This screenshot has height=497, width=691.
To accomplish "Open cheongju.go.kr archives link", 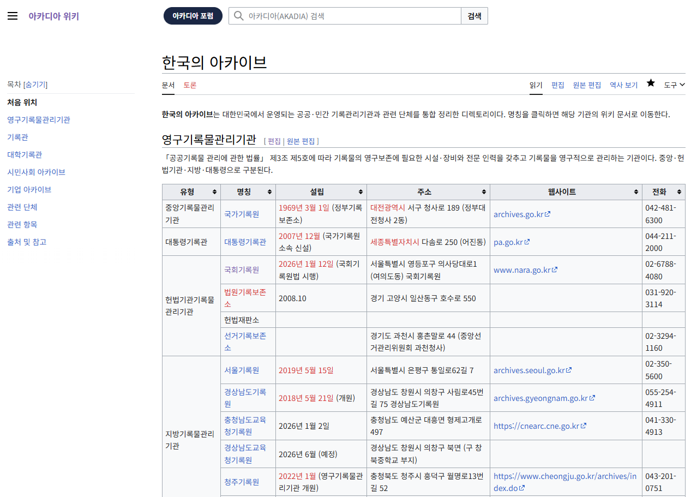I will [x=564, y=482].
